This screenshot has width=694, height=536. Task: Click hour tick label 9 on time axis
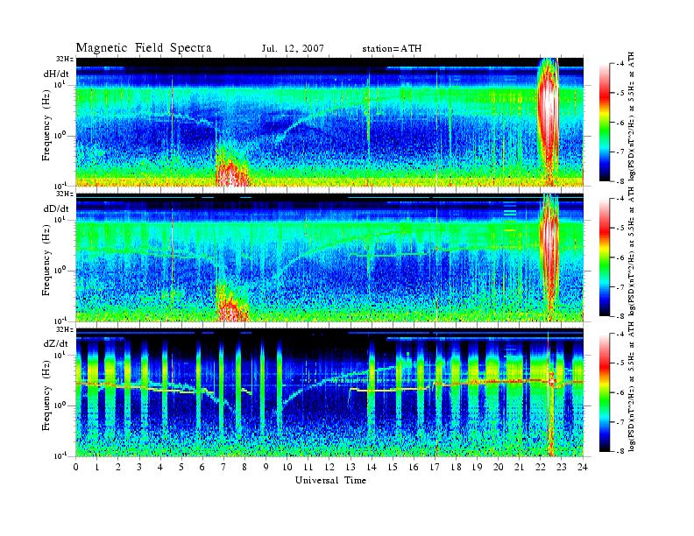[266, 467]
